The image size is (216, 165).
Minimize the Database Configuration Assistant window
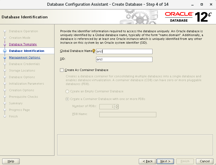(192, 5)
